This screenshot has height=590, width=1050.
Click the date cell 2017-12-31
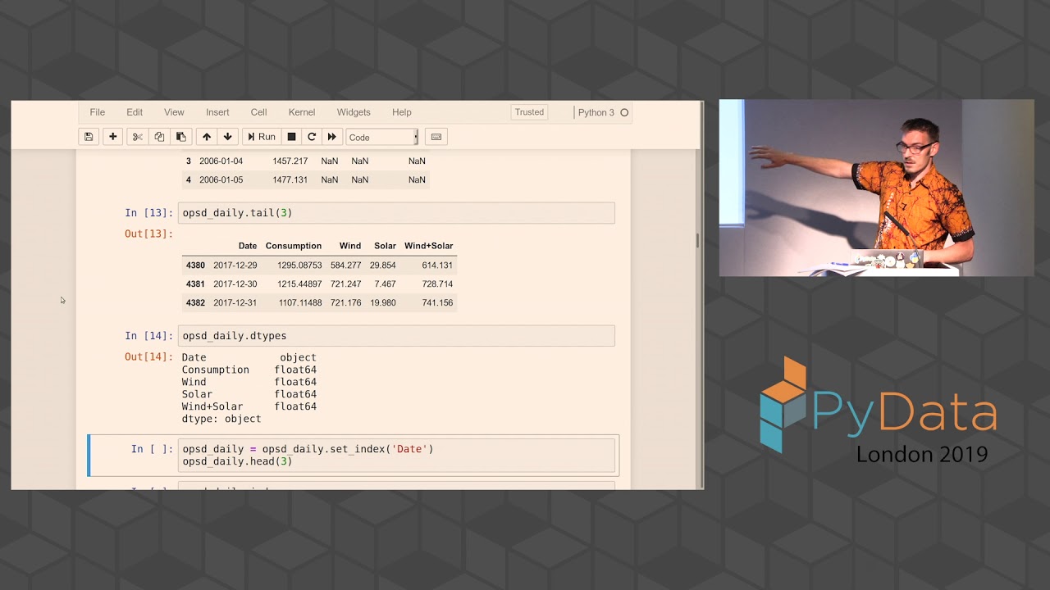(235, 303)
